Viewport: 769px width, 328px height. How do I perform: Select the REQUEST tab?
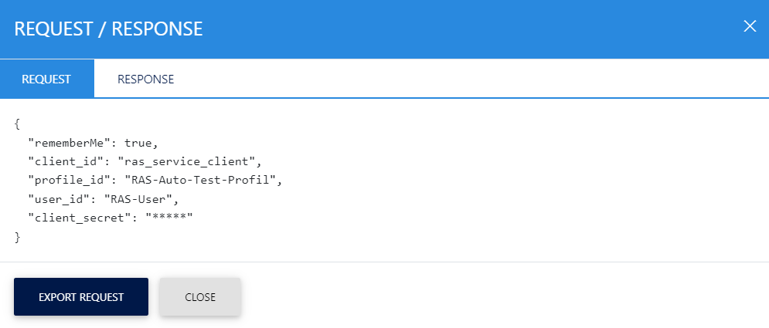(46, 79)
